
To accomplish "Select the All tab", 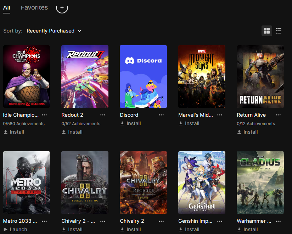I will pos(7,8).
